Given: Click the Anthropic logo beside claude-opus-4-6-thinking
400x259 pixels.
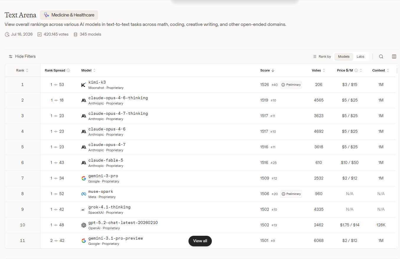Looking at the screenshot, I should click(x=84, y=100).
